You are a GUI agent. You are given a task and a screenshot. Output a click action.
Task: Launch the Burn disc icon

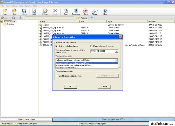tap(85, 12)
